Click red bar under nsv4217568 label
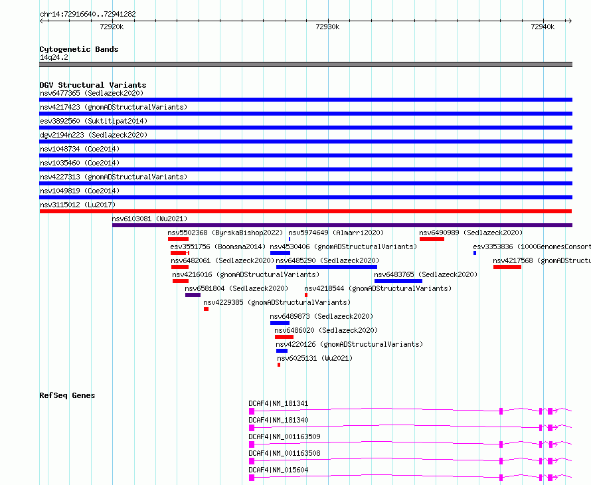The image size is (591, 485). [x=507, y=267]
